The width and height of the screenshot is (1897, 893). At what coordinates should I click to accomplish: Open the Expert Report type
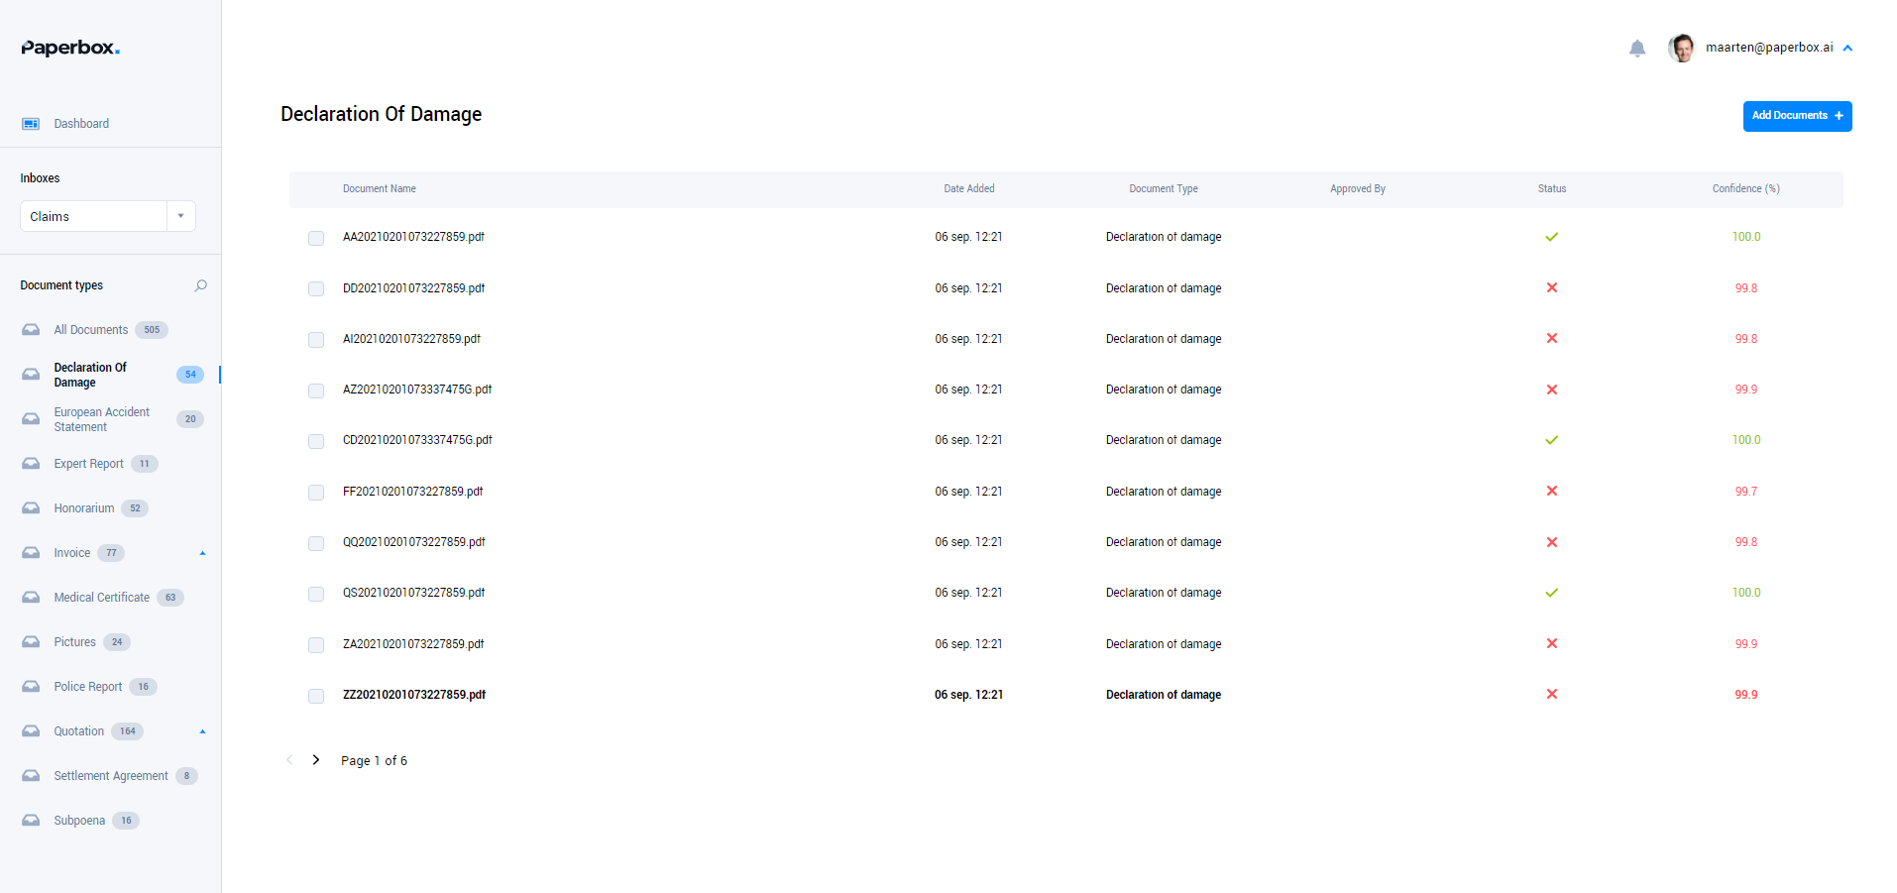[x=88, y=464]
